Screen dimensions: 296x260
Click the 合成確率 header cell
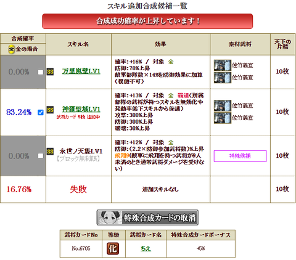pyautogui.click(x=23, y=38)
